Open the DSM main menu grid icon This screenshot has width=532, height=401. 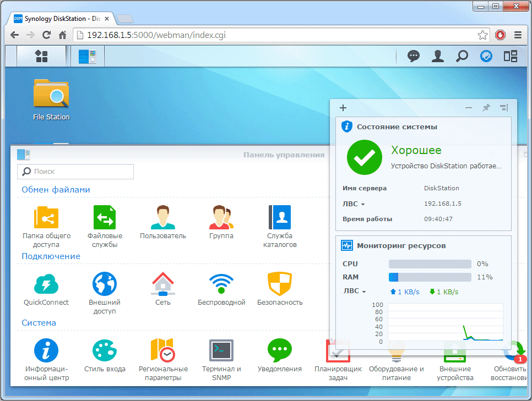coord(41,56)
